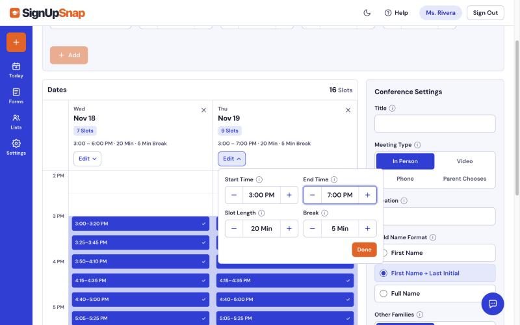Remove the Wed Nov 18 date
This screenshot has height=325, width=520.
point(203,110)
